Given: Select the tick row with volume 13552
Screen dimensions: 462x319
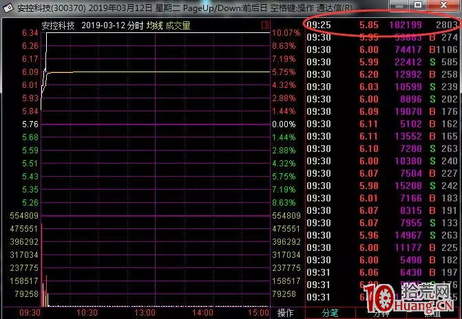Looking at the screenshot, I should [x=382, y=136].
